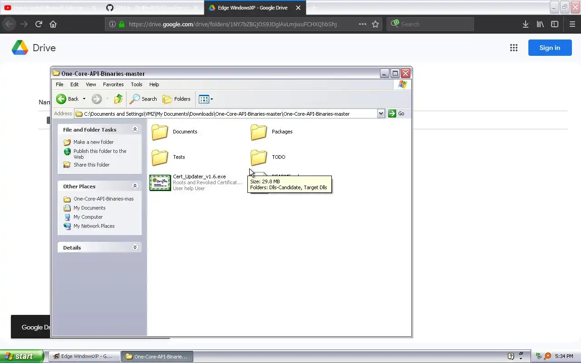Switch to the GitHub browser tab

(152, 8)
